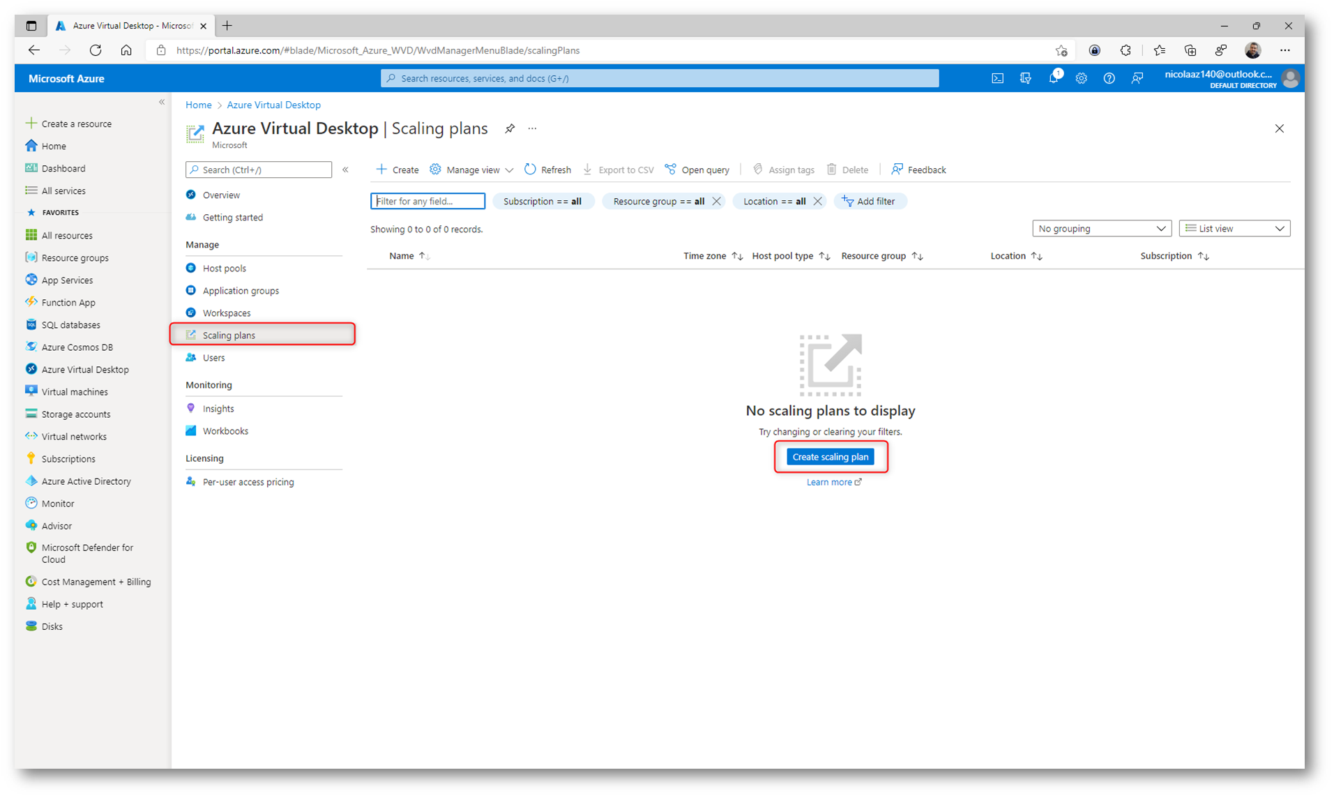Screen dimensions: 1334x798
Task: Click Home in the breadcrumb
Action: [198, 105]
